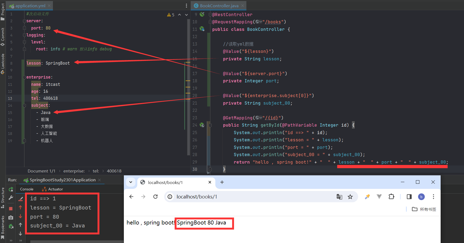The height and width of the screenshot is (243, 464).
Task: Collapse the enterprise block fold in yml
Action: (x=24, y=77)
